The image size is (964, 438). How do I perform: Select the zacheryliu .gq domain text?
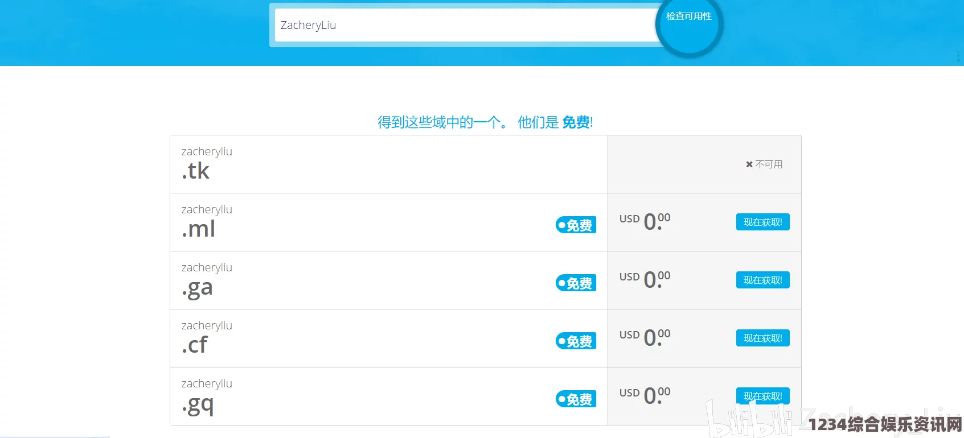pyautogui.click(x=207, y=398)
